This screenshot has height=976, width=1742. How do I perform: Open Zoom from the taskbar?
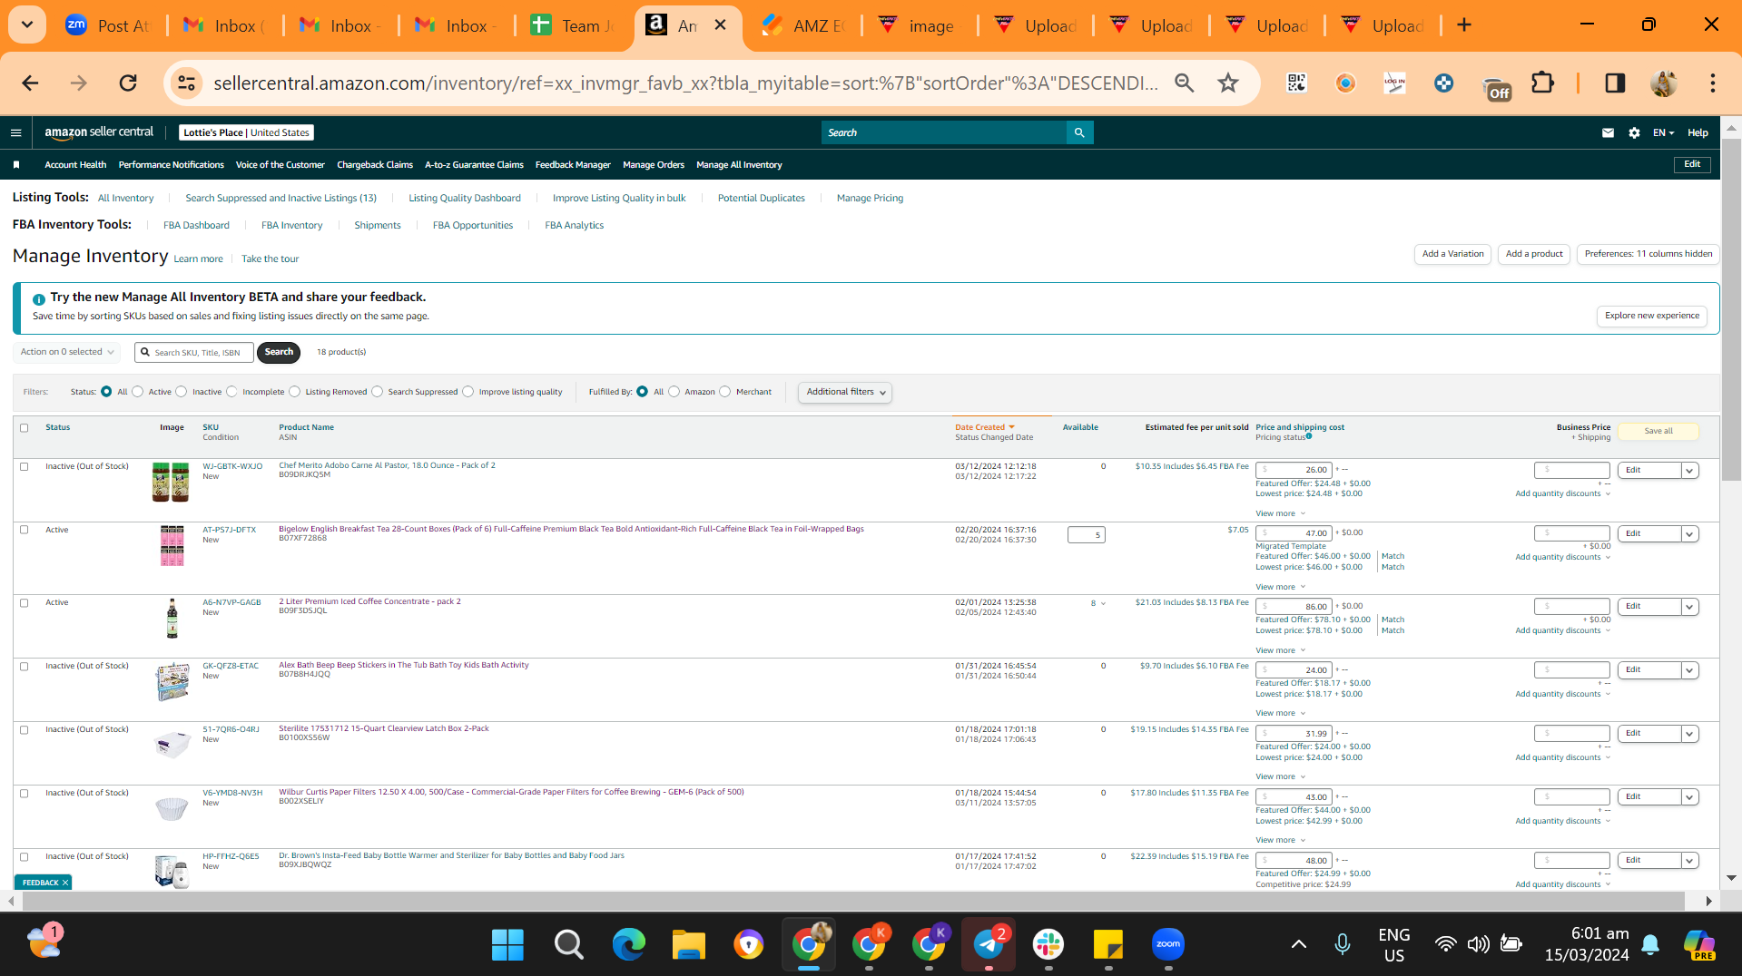[1168, 944]
